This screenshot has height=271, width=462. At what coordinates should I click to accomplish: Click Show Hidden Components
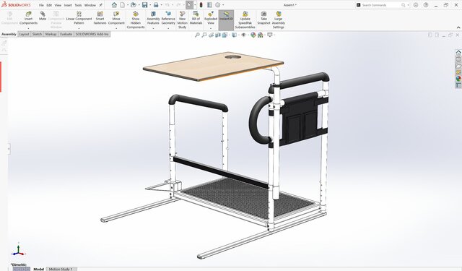pyautogui.click(x=136, y=20)
